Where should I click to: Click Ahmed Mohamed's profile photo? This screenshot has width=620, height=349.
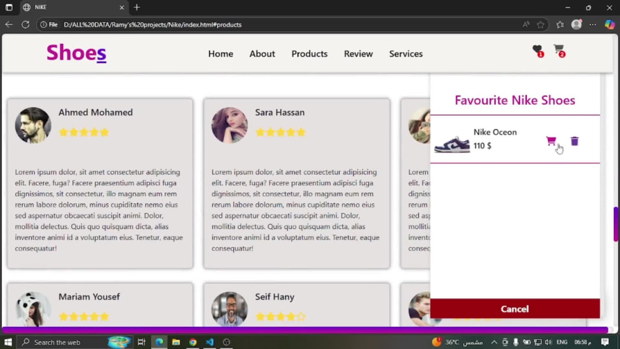pos(33,125)
